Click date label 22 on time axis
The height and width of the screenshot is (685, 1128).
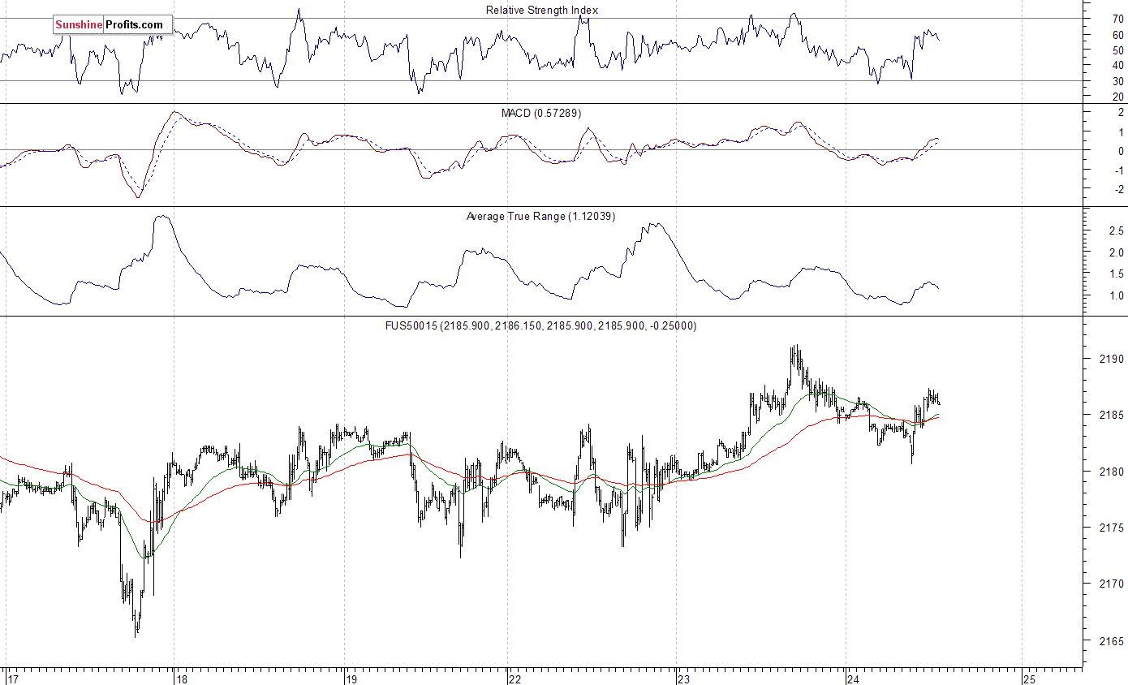pos(514,679)
